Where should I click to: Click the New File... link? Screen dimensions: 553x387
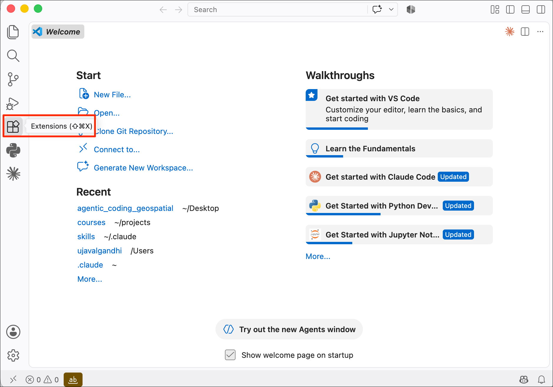(112, 95)
